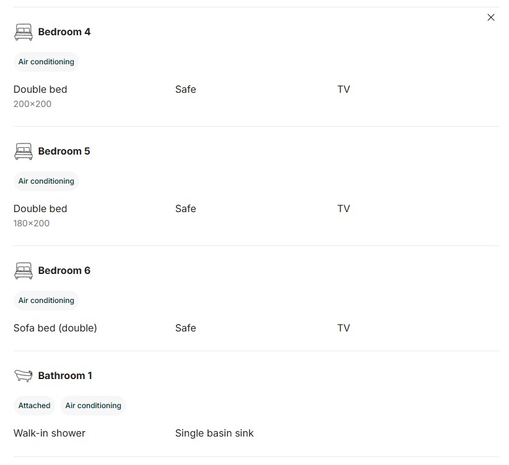The height and width of the screenshot is (465, 509).
Task: Click Air conditioning tag under Bedroom 4
Action: click(46, 62)
